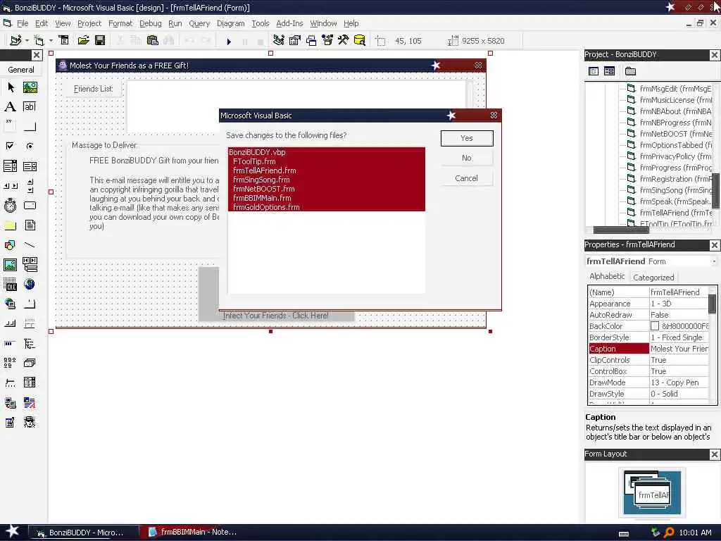Select the Line control tool
721x541 pixels.
[30, 244]
